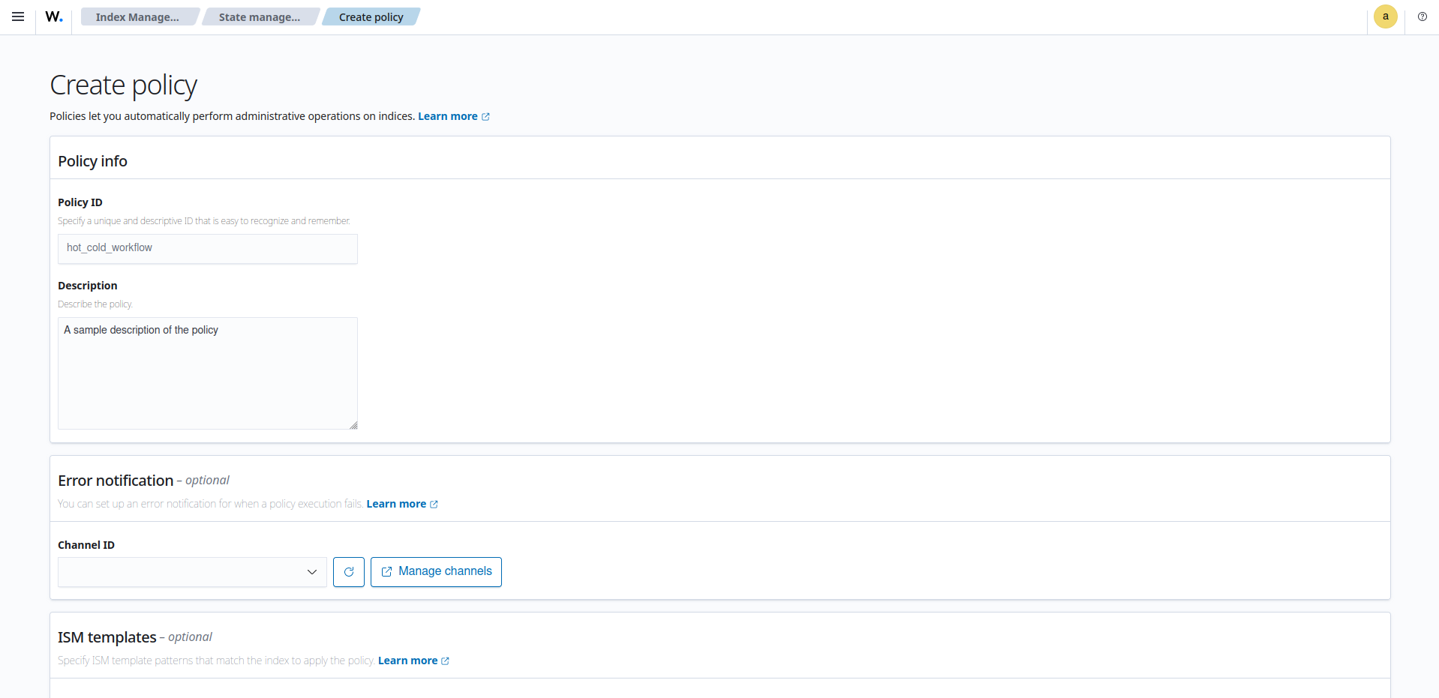Open Learn more link for ISM templates
This screenshot has width=1439, height=698.
click(407, 661)
